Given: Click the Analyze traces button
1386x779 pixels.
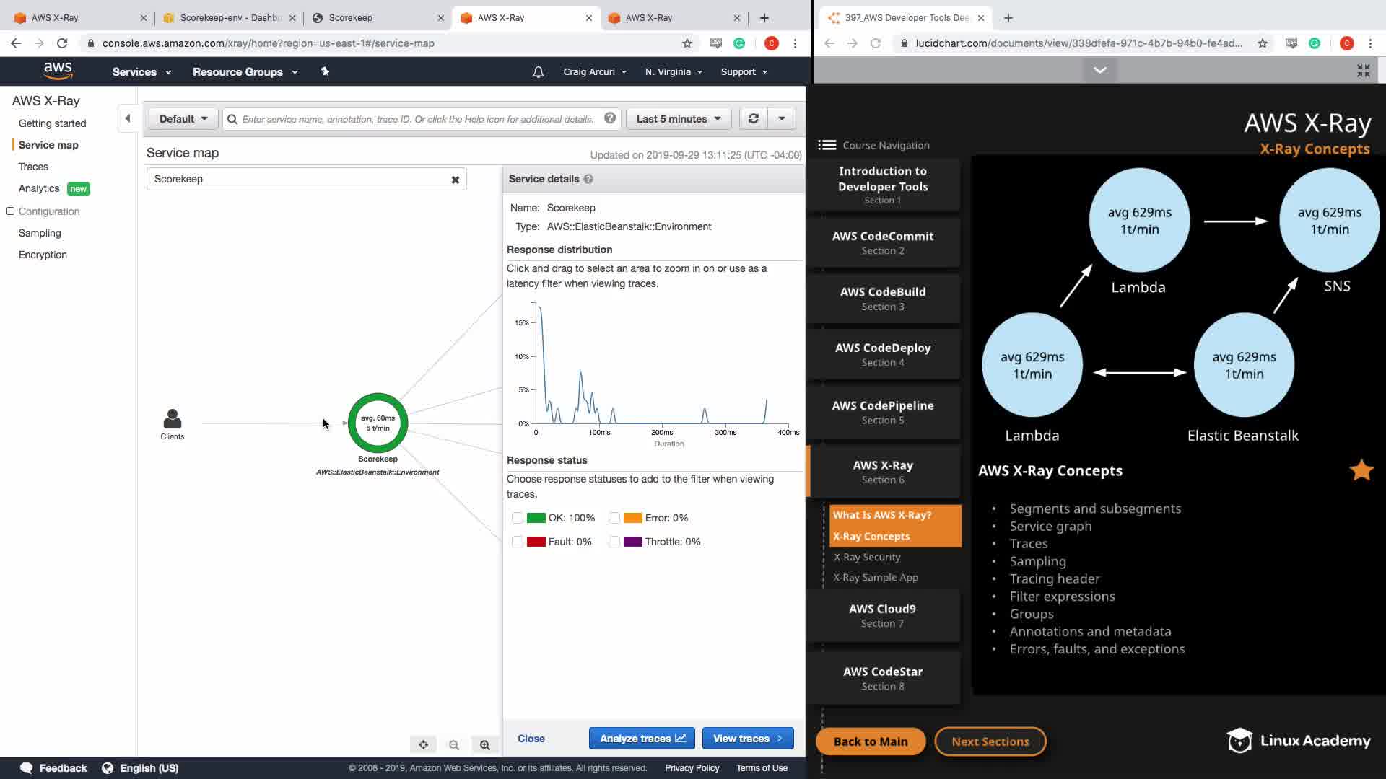Looking at the screenshot, I should 642,739.
